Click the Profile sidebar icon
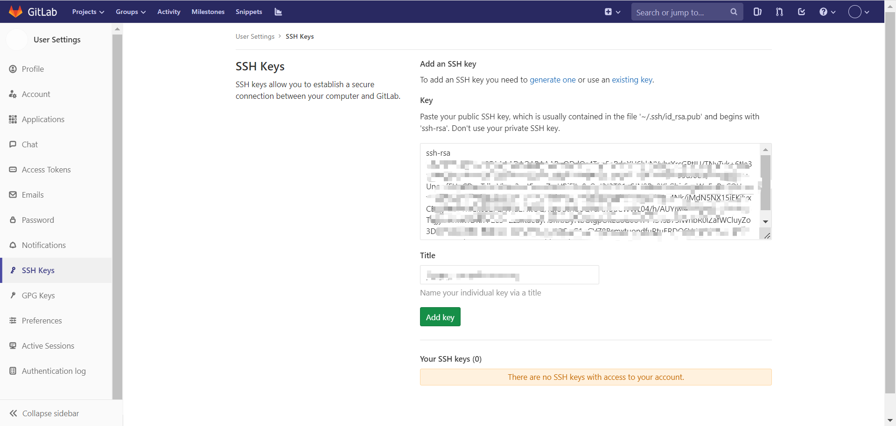The image size is (896, 426). click(13, 69)
